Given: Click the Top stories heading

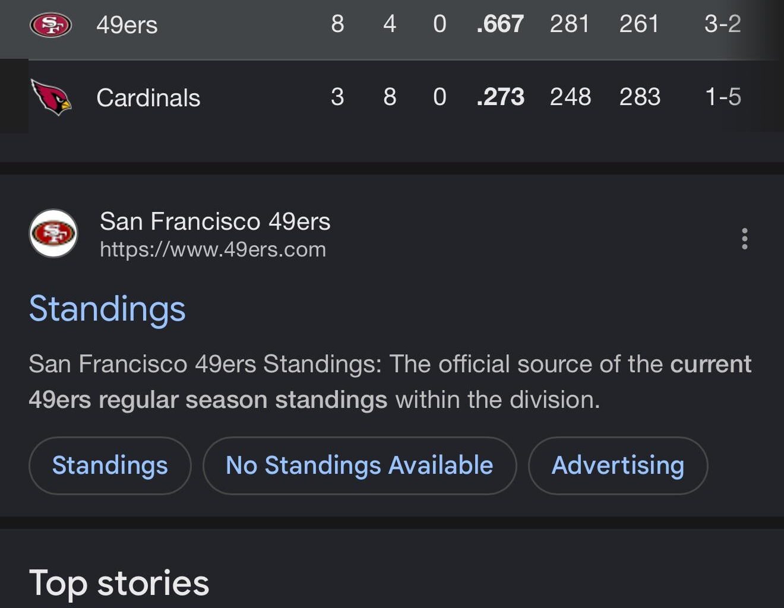Looking at the screenshot, I should coord(119,582).
